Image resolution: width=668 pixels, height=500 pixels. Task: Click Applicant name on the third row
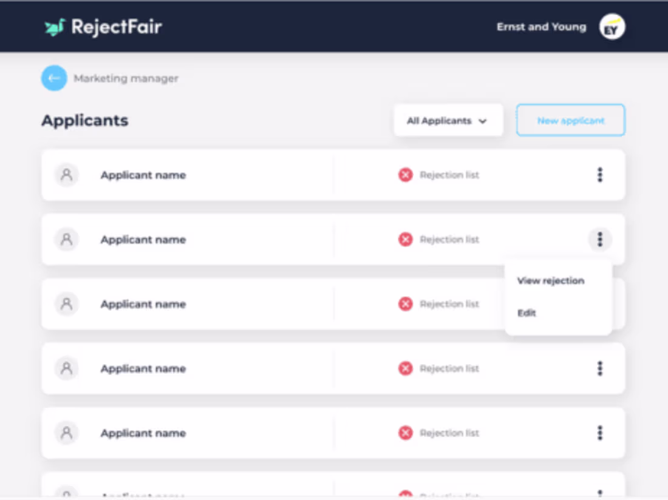(x=143, y=303)
